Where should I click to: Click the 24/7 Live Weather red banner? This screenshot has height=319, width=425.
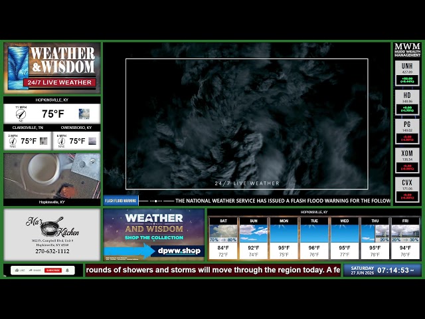(x=60, y=82)
